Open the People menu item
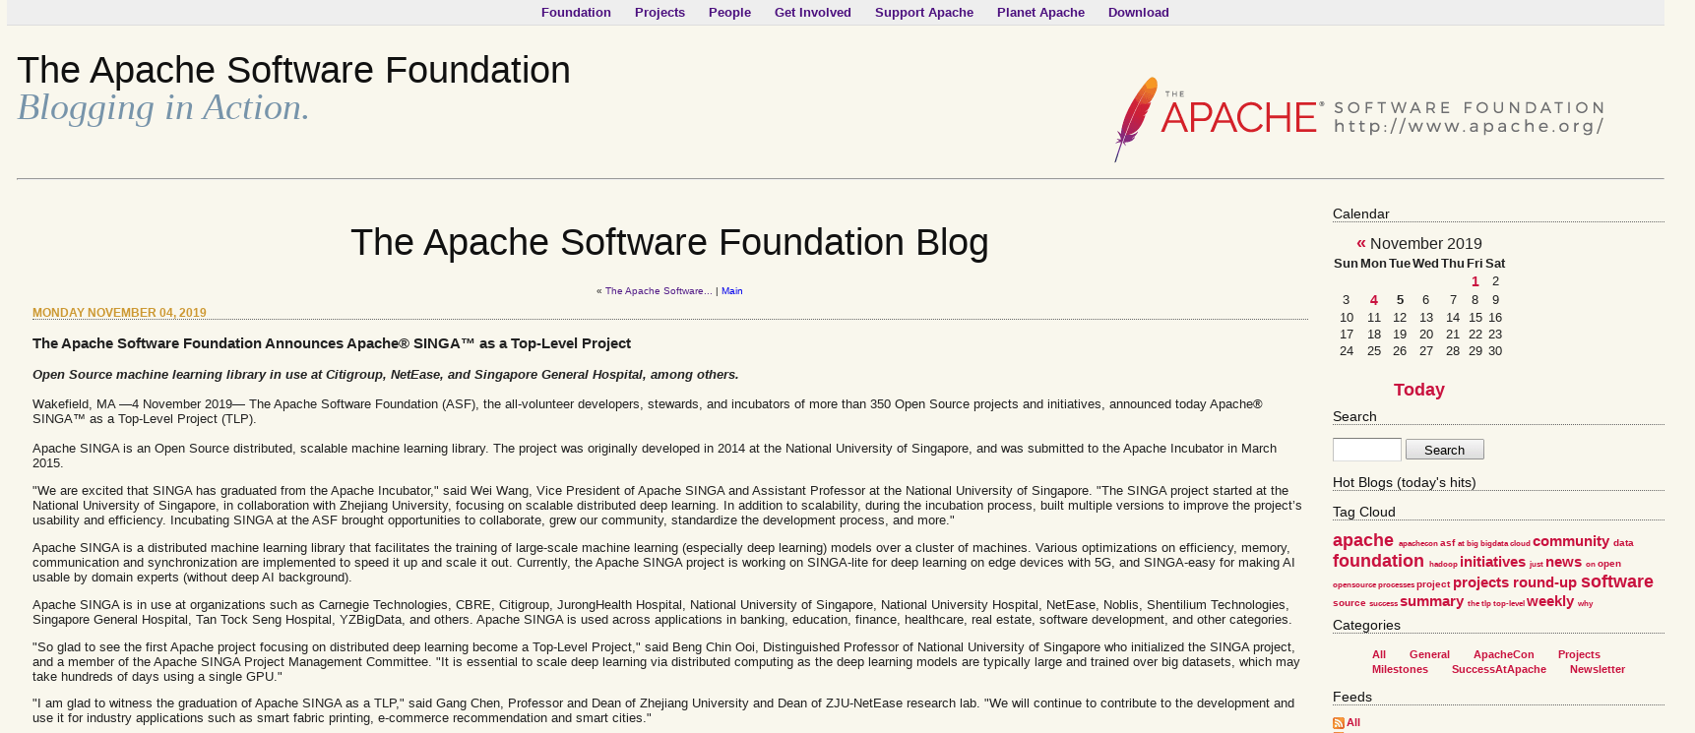Image resolution: width=1695 pixels, height=733 pixels. pyautogui.click(x=729, y=12)
